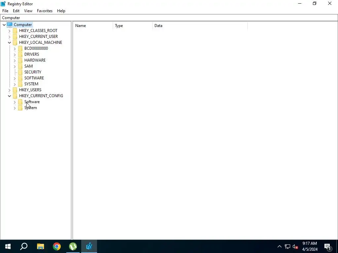
Task: Open the File menu
Action: click(5, 11)
